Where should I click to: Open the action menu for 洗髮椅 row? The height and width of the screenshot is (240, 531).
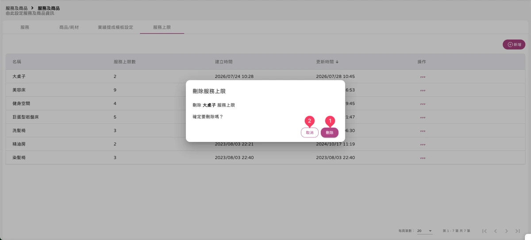pyautogui.click(x=423, y=131)
